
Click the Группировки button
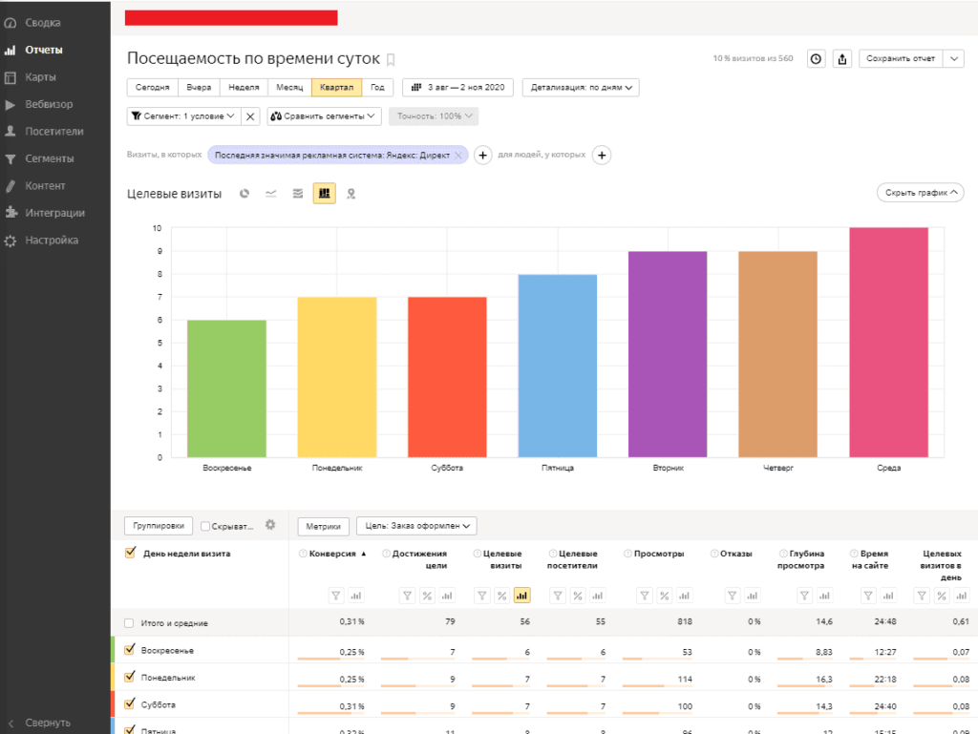pos(159,526)
